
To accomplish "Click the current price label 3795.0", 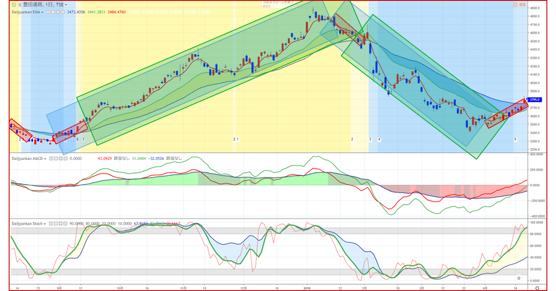I will click(x=534, y=99).
